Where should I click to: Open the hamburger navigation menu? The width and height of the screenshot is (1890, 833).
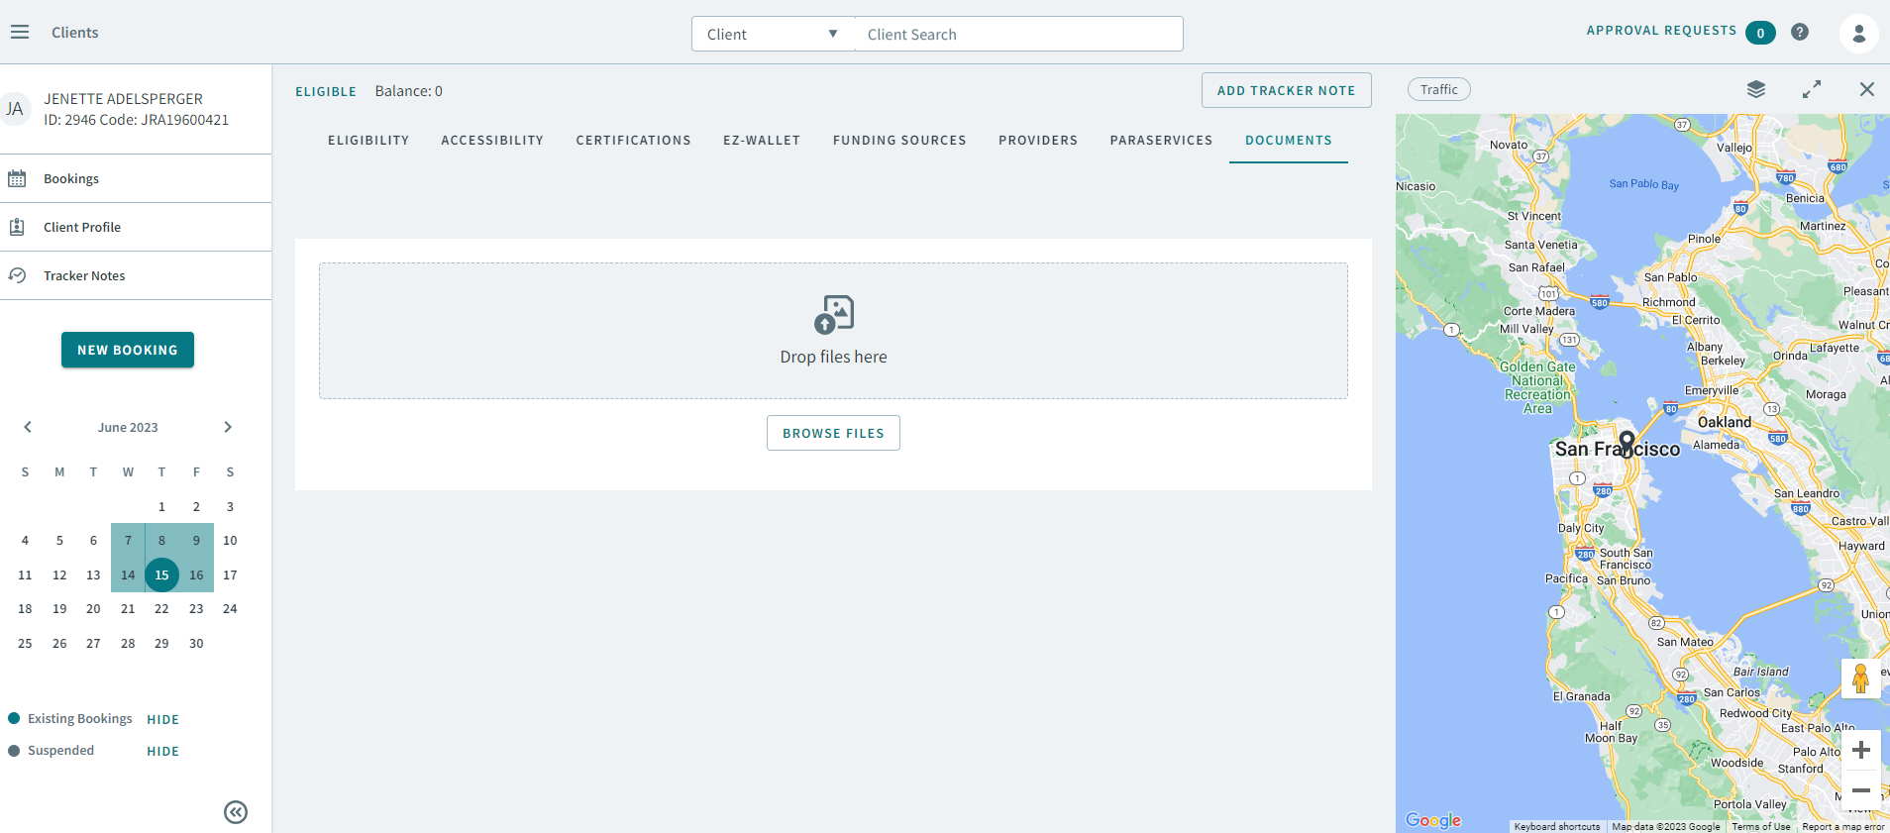(x=20, y=33)
